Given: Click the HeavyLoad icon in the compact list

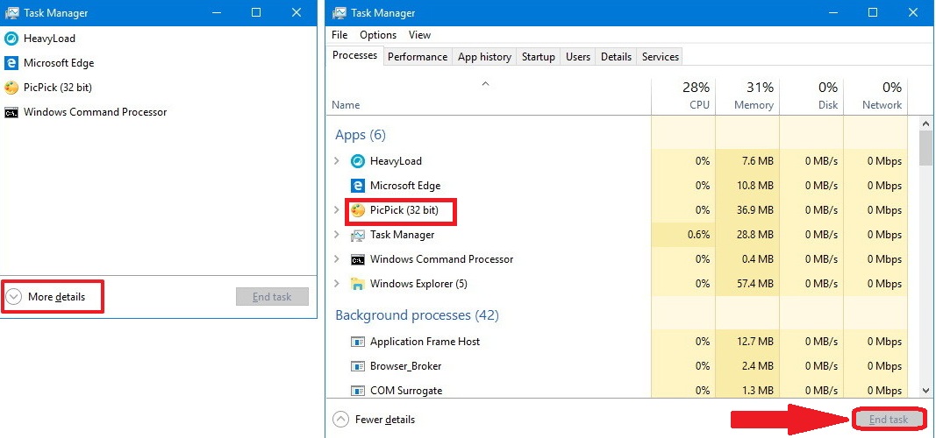Looking at the screenshot, I should pos(11,39).
